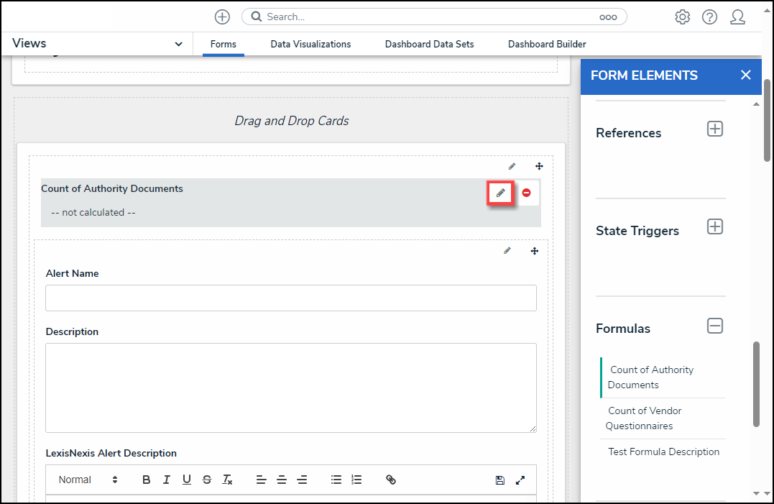Image resolution: width=774 pixels, height=504 pixels.
Task: Collapse the Formulas section
Action: [x=714, y=326]
